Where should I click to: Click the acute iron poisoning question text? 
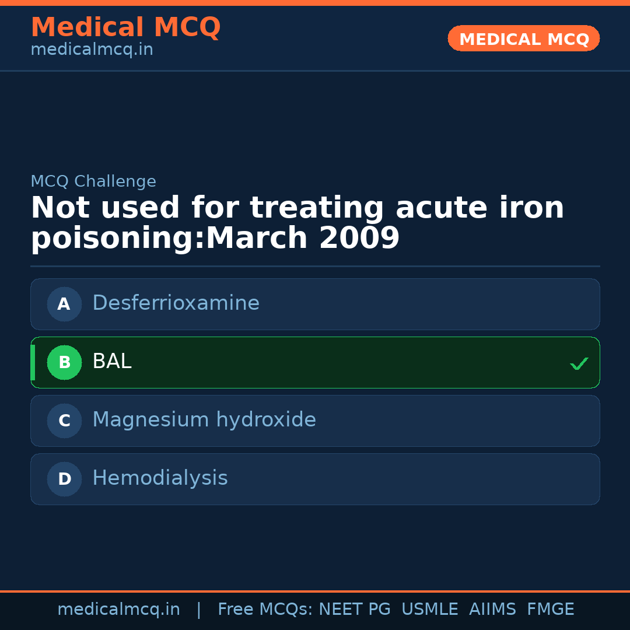point(297,223)
